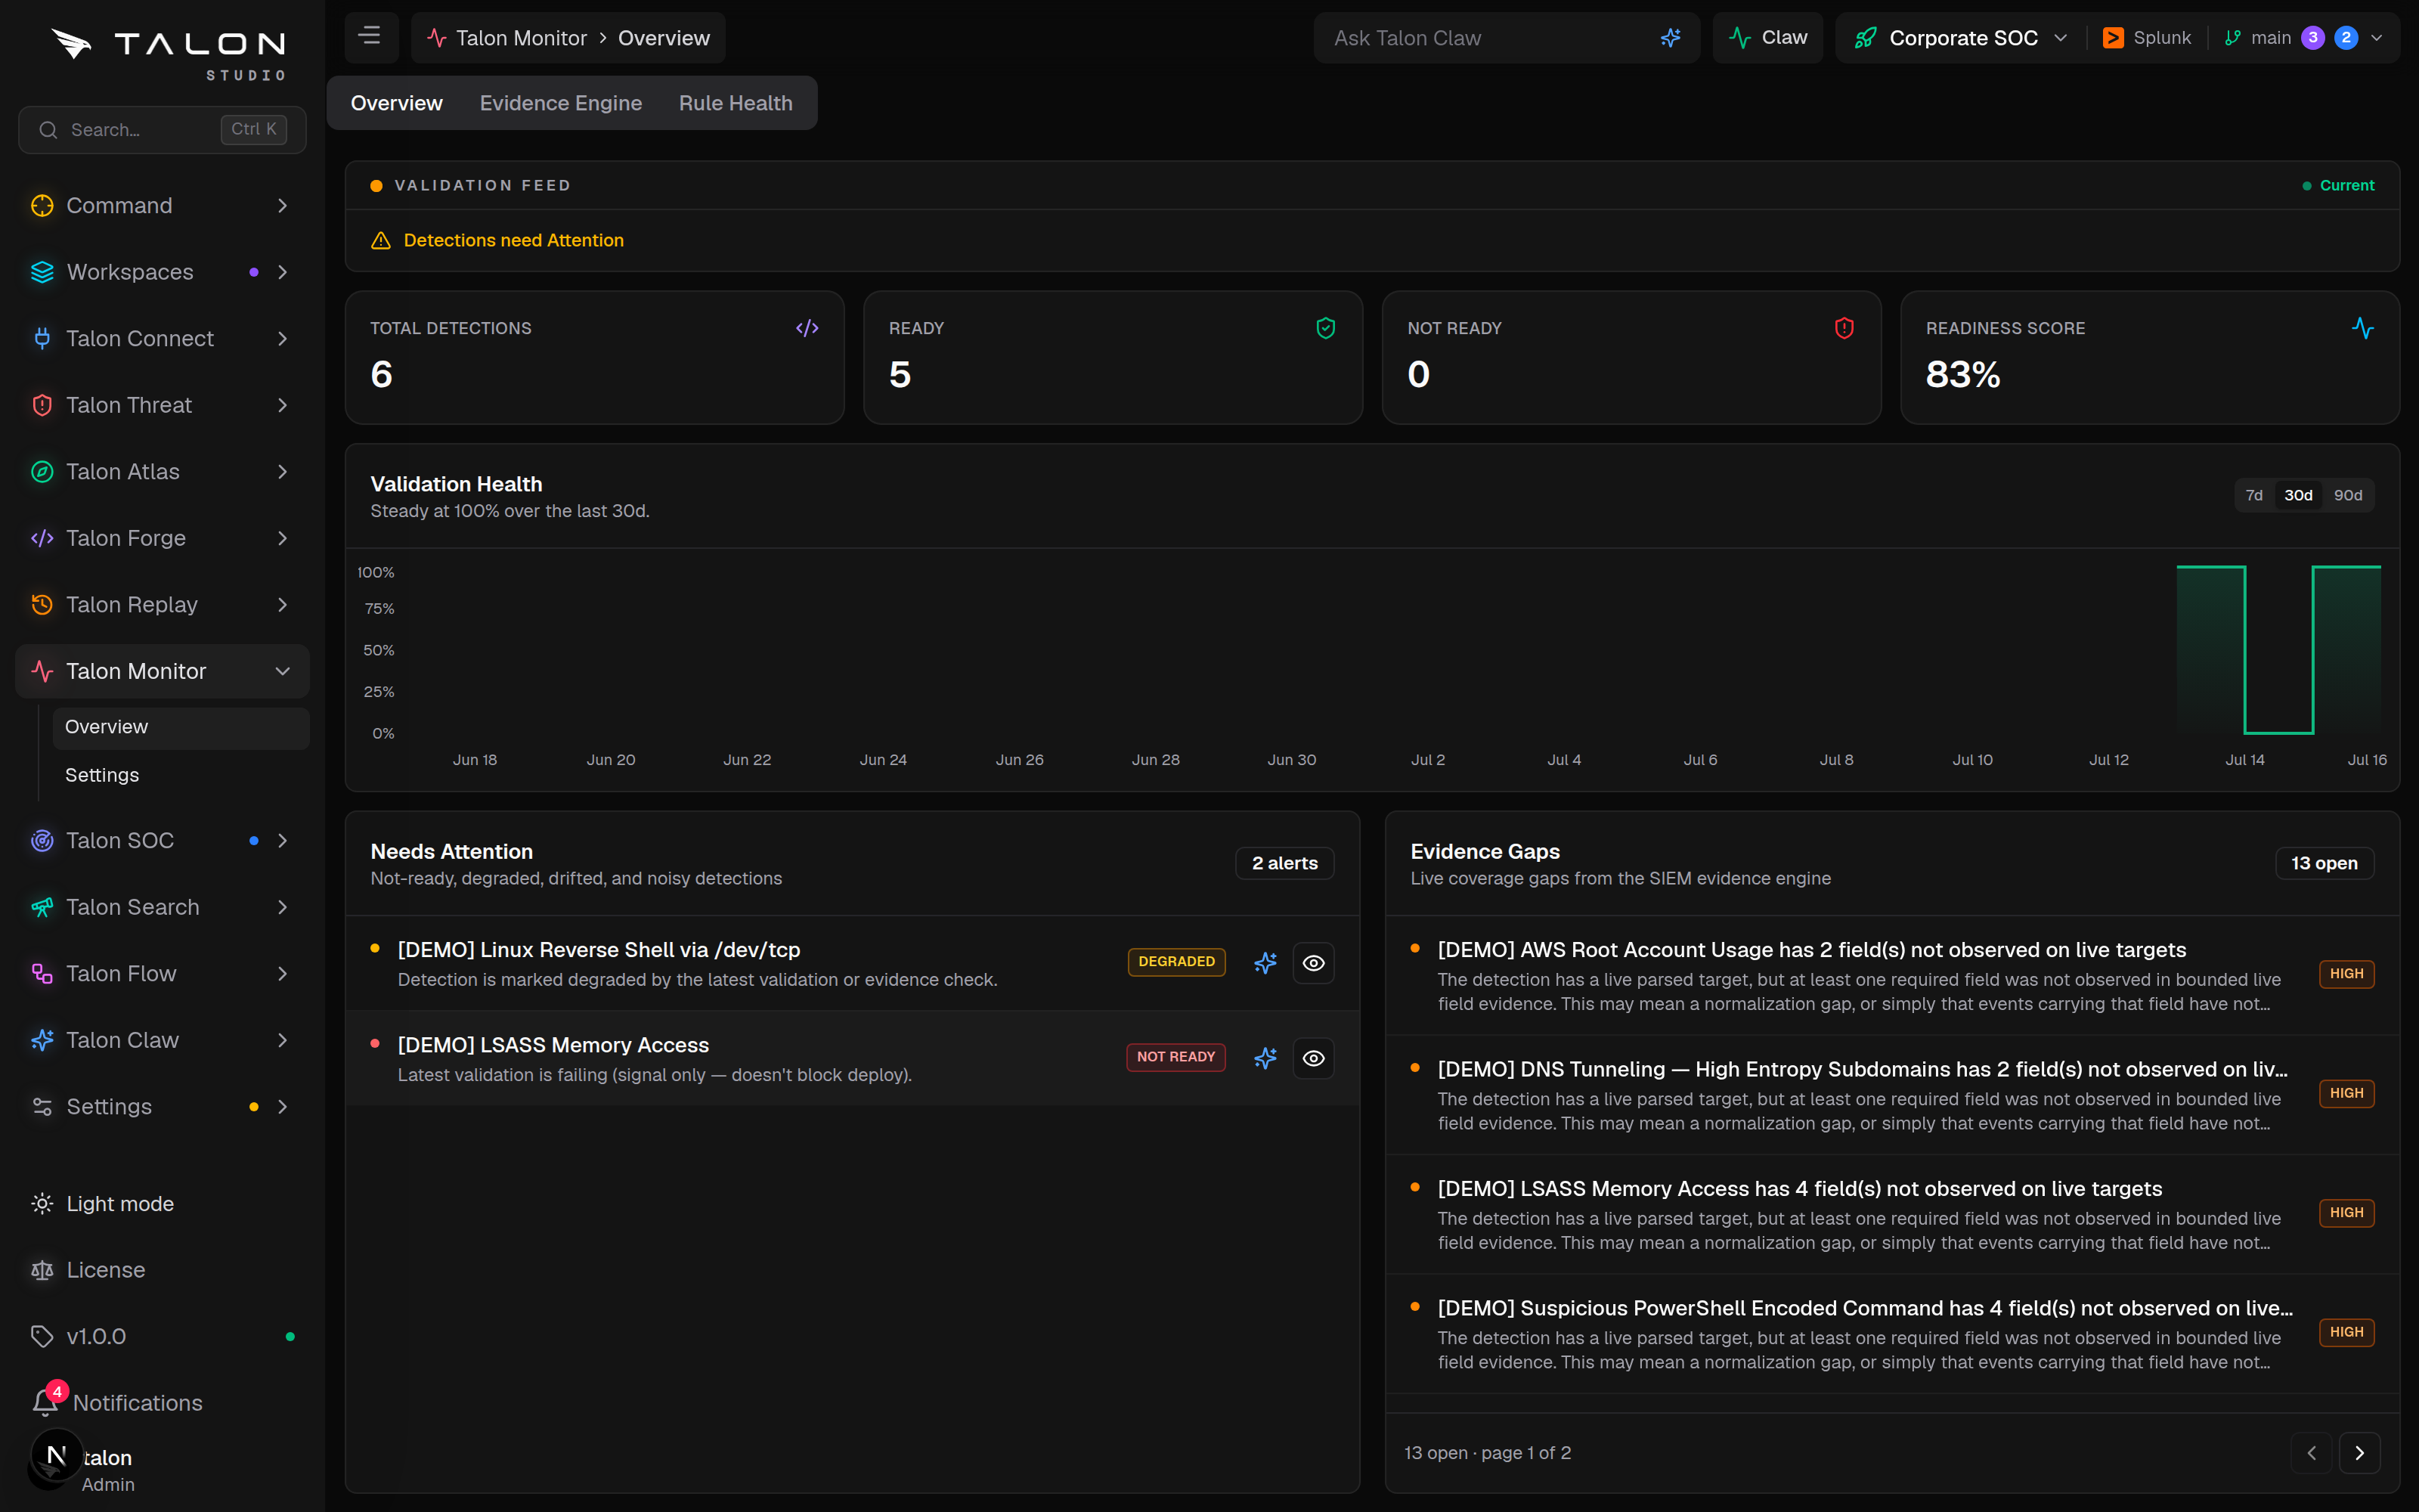Select the 7d chart range

[2254, 495]
